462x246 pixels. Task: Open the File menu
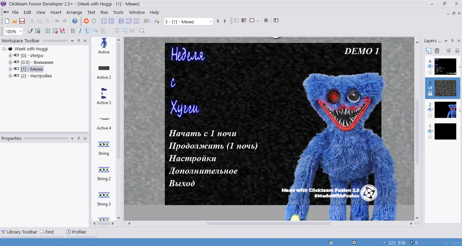(x=15, y=12)
